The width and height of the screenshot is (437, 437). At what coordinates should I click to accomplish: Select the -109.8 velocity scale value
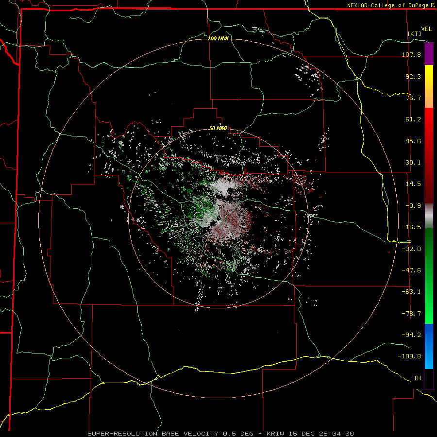coord(409,356)
